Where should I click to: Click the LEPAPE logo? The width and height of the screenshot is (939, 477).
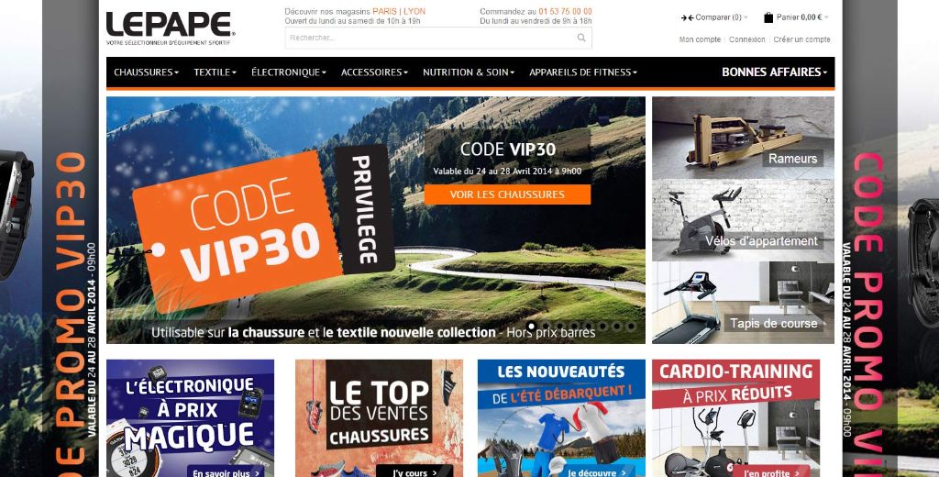point(171,28)
